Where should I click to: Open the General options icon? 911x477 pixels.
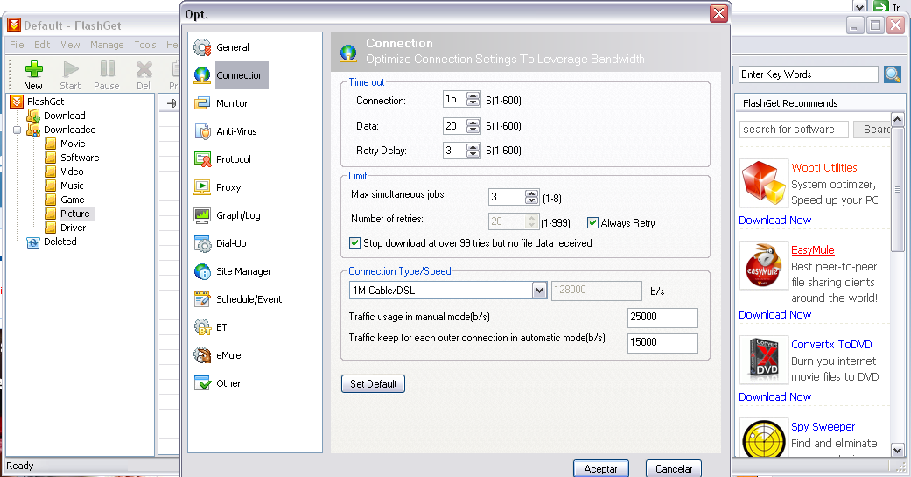202,47
